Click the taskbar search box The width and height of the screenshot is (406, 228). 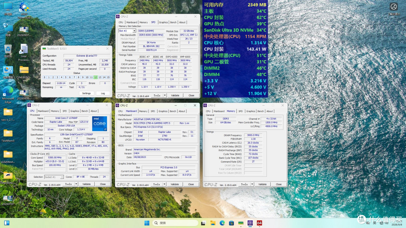coord(175,223)
